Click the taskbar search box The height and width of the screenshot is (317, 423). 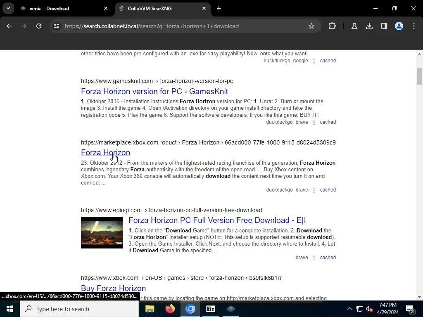coord(79,309)
